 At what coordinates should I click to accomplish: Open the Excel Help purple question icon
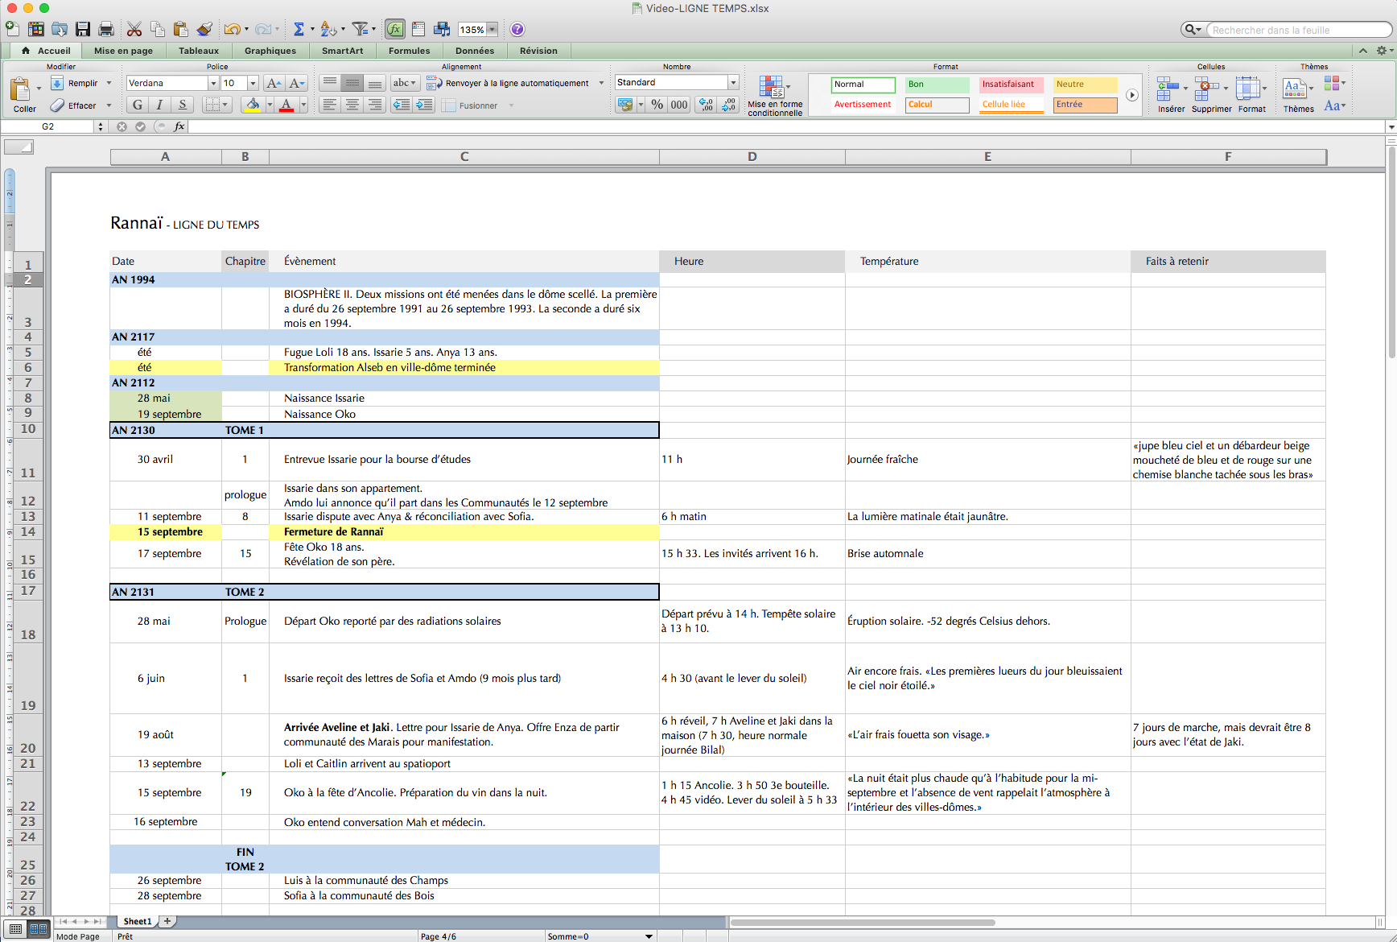(517, 29)
